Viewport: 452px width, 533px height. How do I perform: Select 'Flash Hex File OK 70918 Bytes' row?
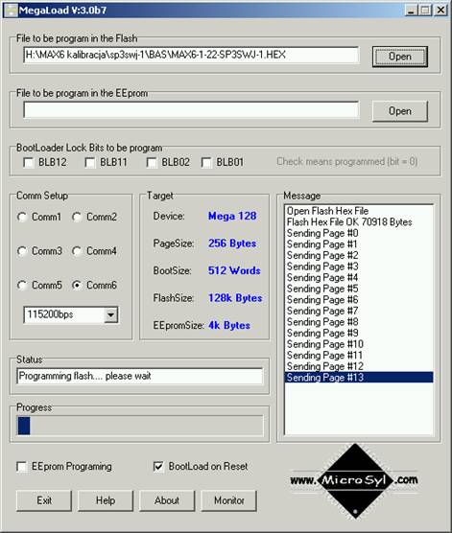(x=359, y=222)
